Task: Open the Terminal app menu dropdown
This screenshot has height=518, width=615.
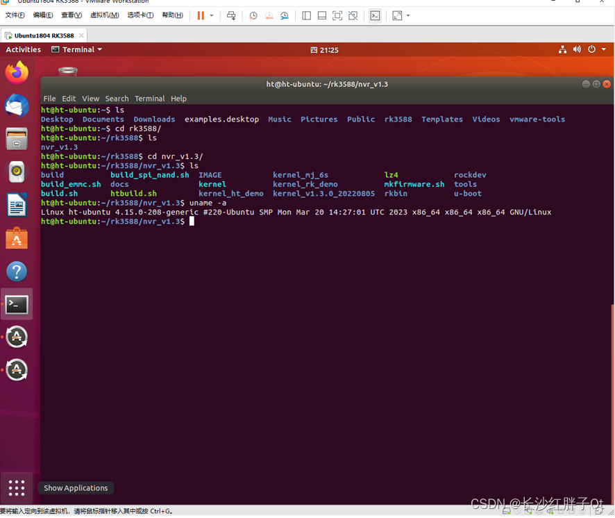Action: coord(77,49)
